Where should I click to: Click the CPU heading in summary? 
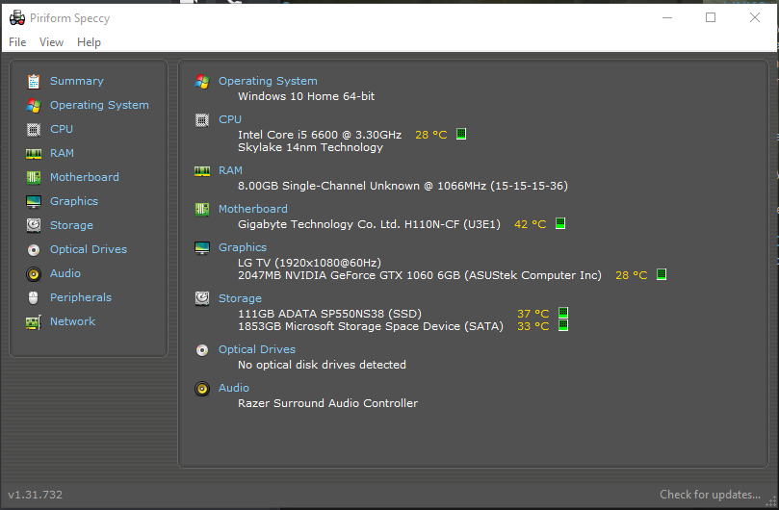point(230,119)
